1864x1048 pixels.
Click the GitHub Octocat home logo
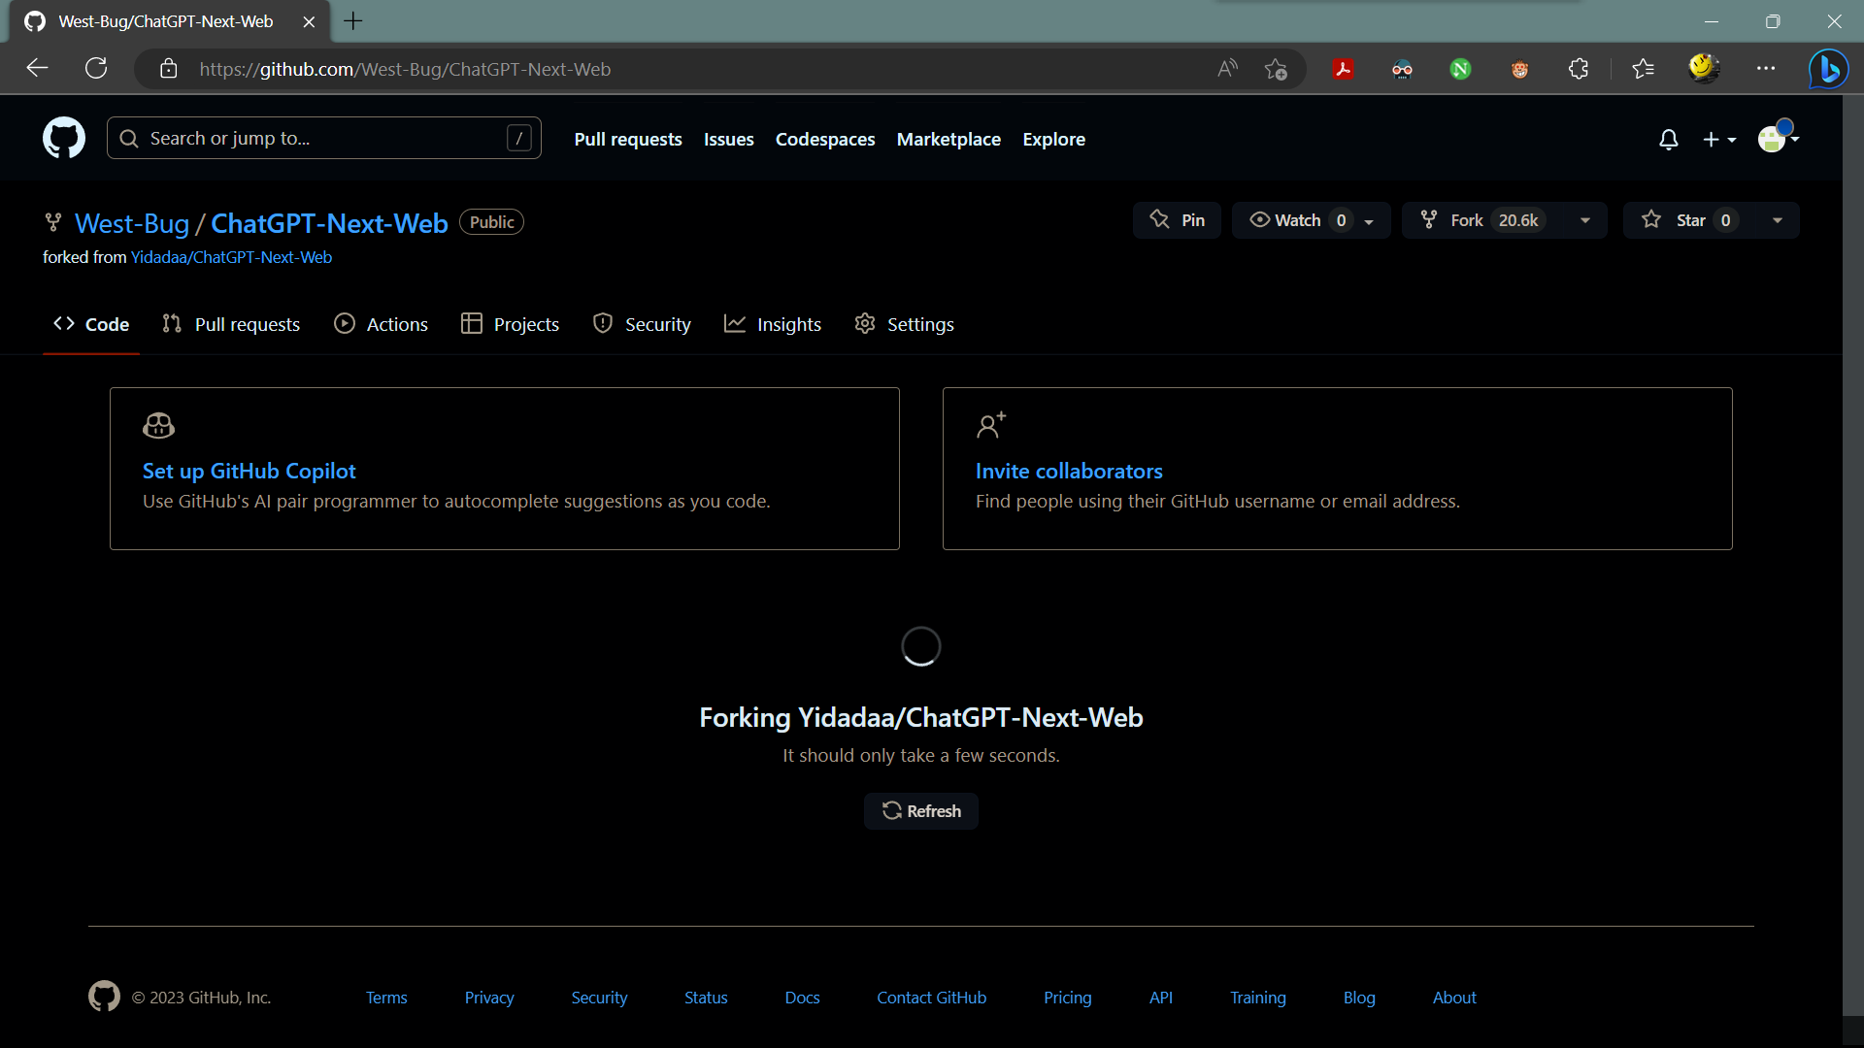pyautogui.click(x=64, y=139)
